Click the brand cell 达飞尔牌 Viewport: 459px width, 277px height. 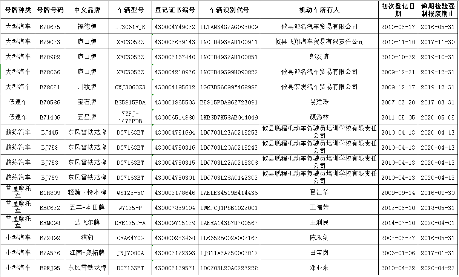[x=87, y=223]
